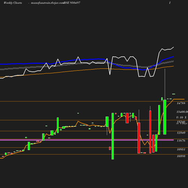Click the 12340 price level label
The height and width of the screenshot is (188, 188).
[181, 133]
